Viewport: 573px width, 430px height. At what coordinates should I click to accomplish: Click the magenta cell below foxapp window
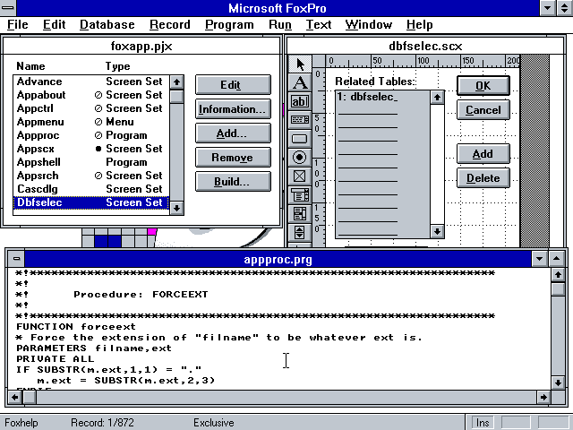(152, 231)
